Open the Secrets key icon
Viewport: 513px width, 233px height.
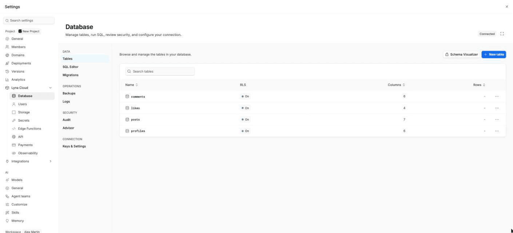click(x=14, y=120)
